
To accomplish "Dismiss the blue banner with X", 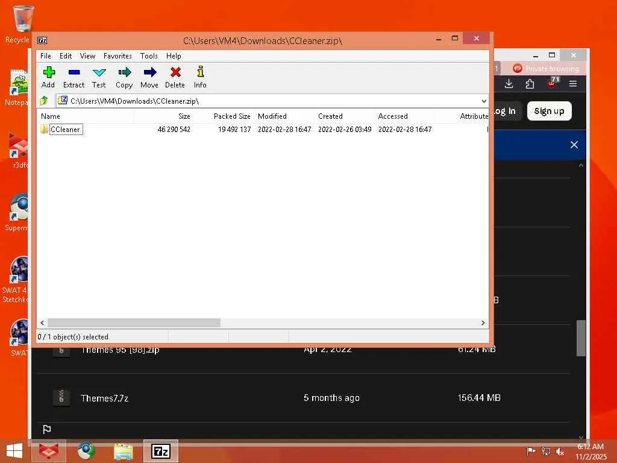I will [x=574, y=145].
